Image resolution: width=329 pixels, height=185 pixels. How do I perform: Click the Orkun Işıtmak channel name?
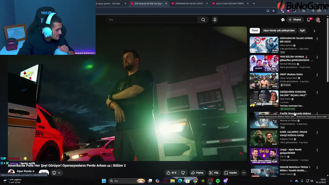click(286, 45)
